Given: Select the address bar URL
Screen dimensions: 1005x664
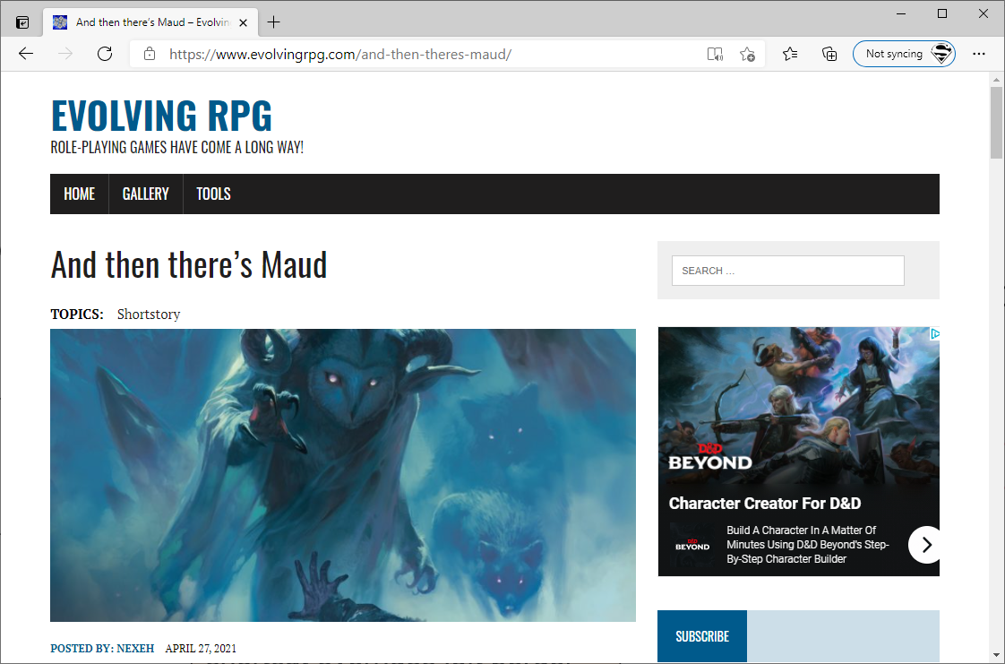Looking at the screenshot, I should tap(340, 55).
